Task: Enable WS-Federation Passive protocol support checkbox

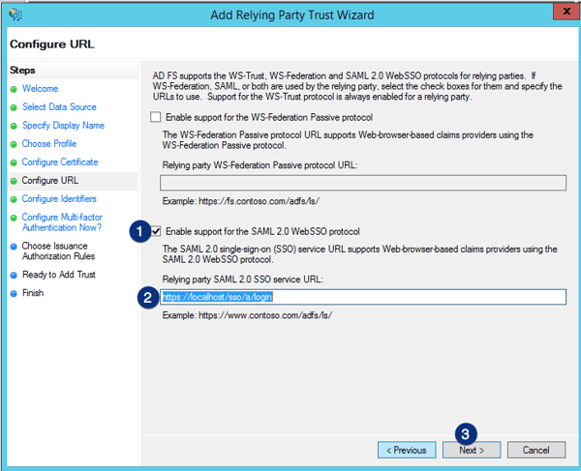Action: 156,117
